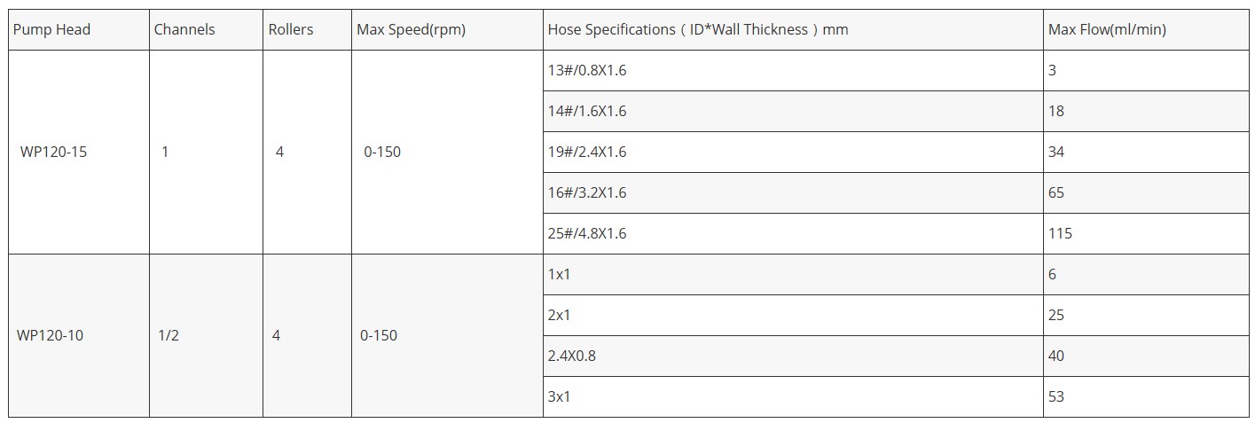Image resolution: width=1255 pixels, height=423 pixels.
Task: Click the 1/2 channels cell
Action: pyautogui.click(x=169, y=335)
